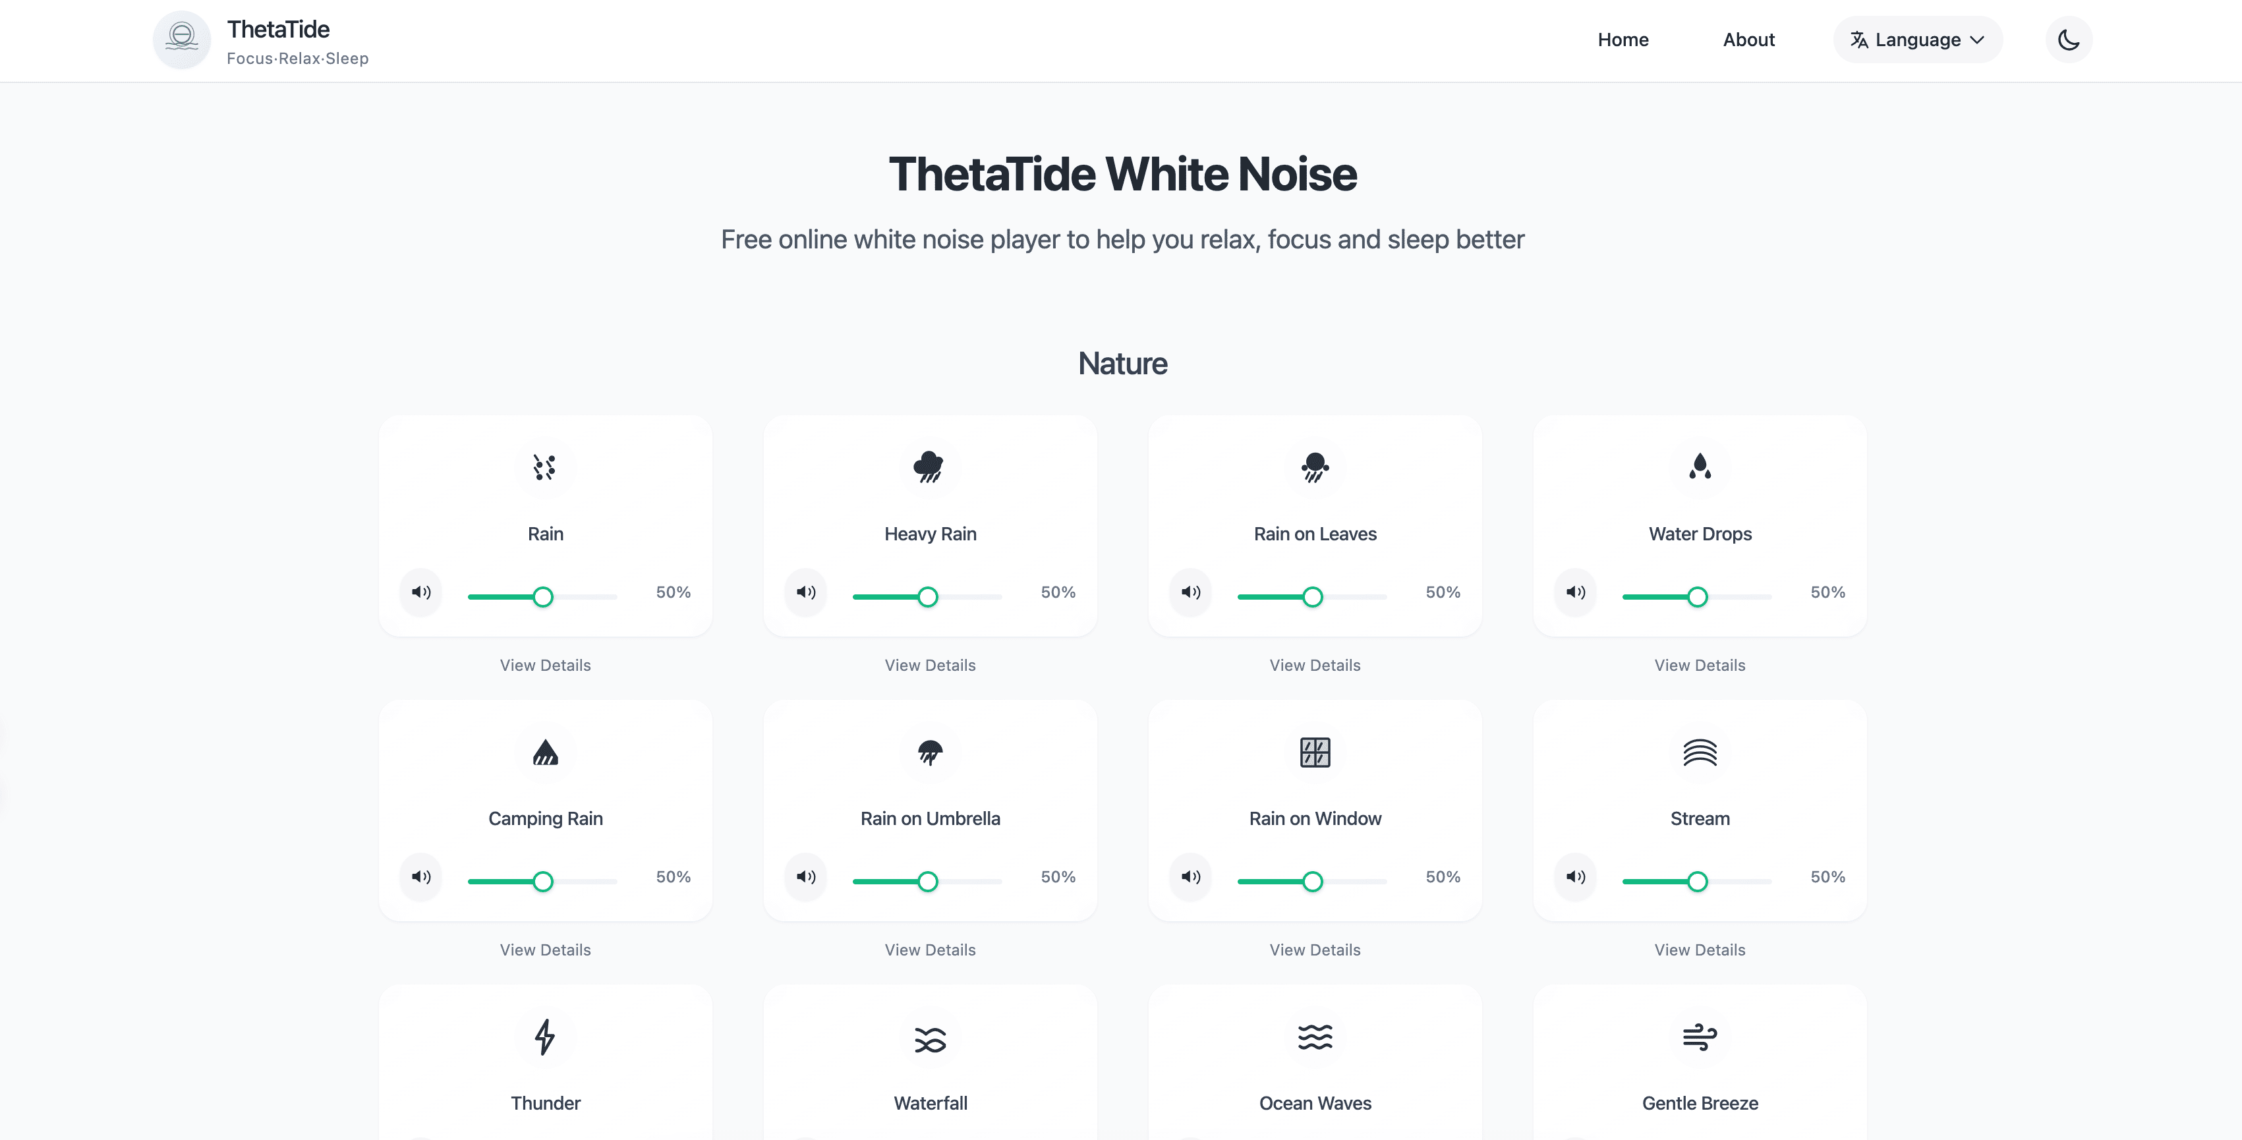Mute the Water Drops speaker
The width and height of the screenshot is (2242, 1140).
pyautogui.click(x=1575, y=592)
